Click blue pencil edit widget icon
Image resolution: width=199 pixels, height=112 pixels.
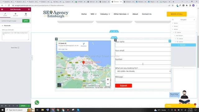pyautogui.click(x=170, y=41)
